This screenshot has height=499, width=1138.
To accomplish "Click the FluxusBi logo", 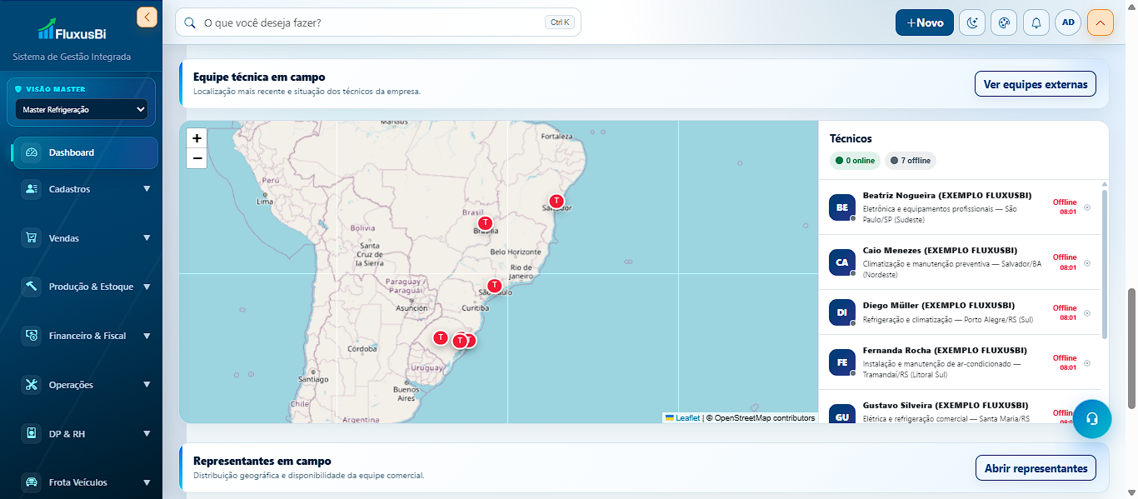I will (x=72, y=31).
